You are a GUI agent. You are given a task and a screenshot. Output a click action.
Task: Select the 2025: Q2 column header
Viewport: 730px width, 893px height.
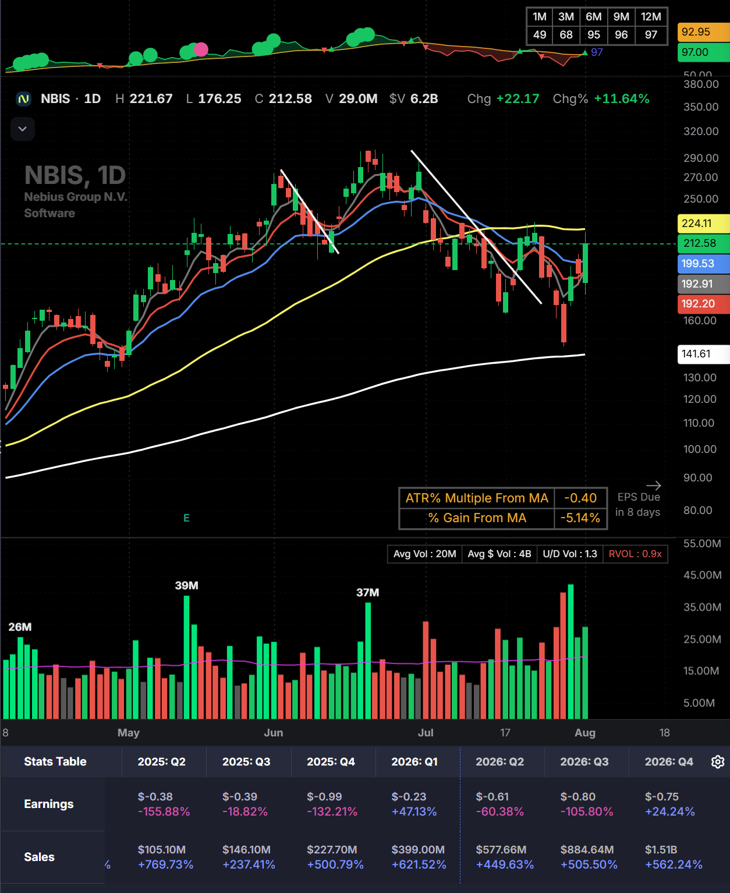[162, 761]
